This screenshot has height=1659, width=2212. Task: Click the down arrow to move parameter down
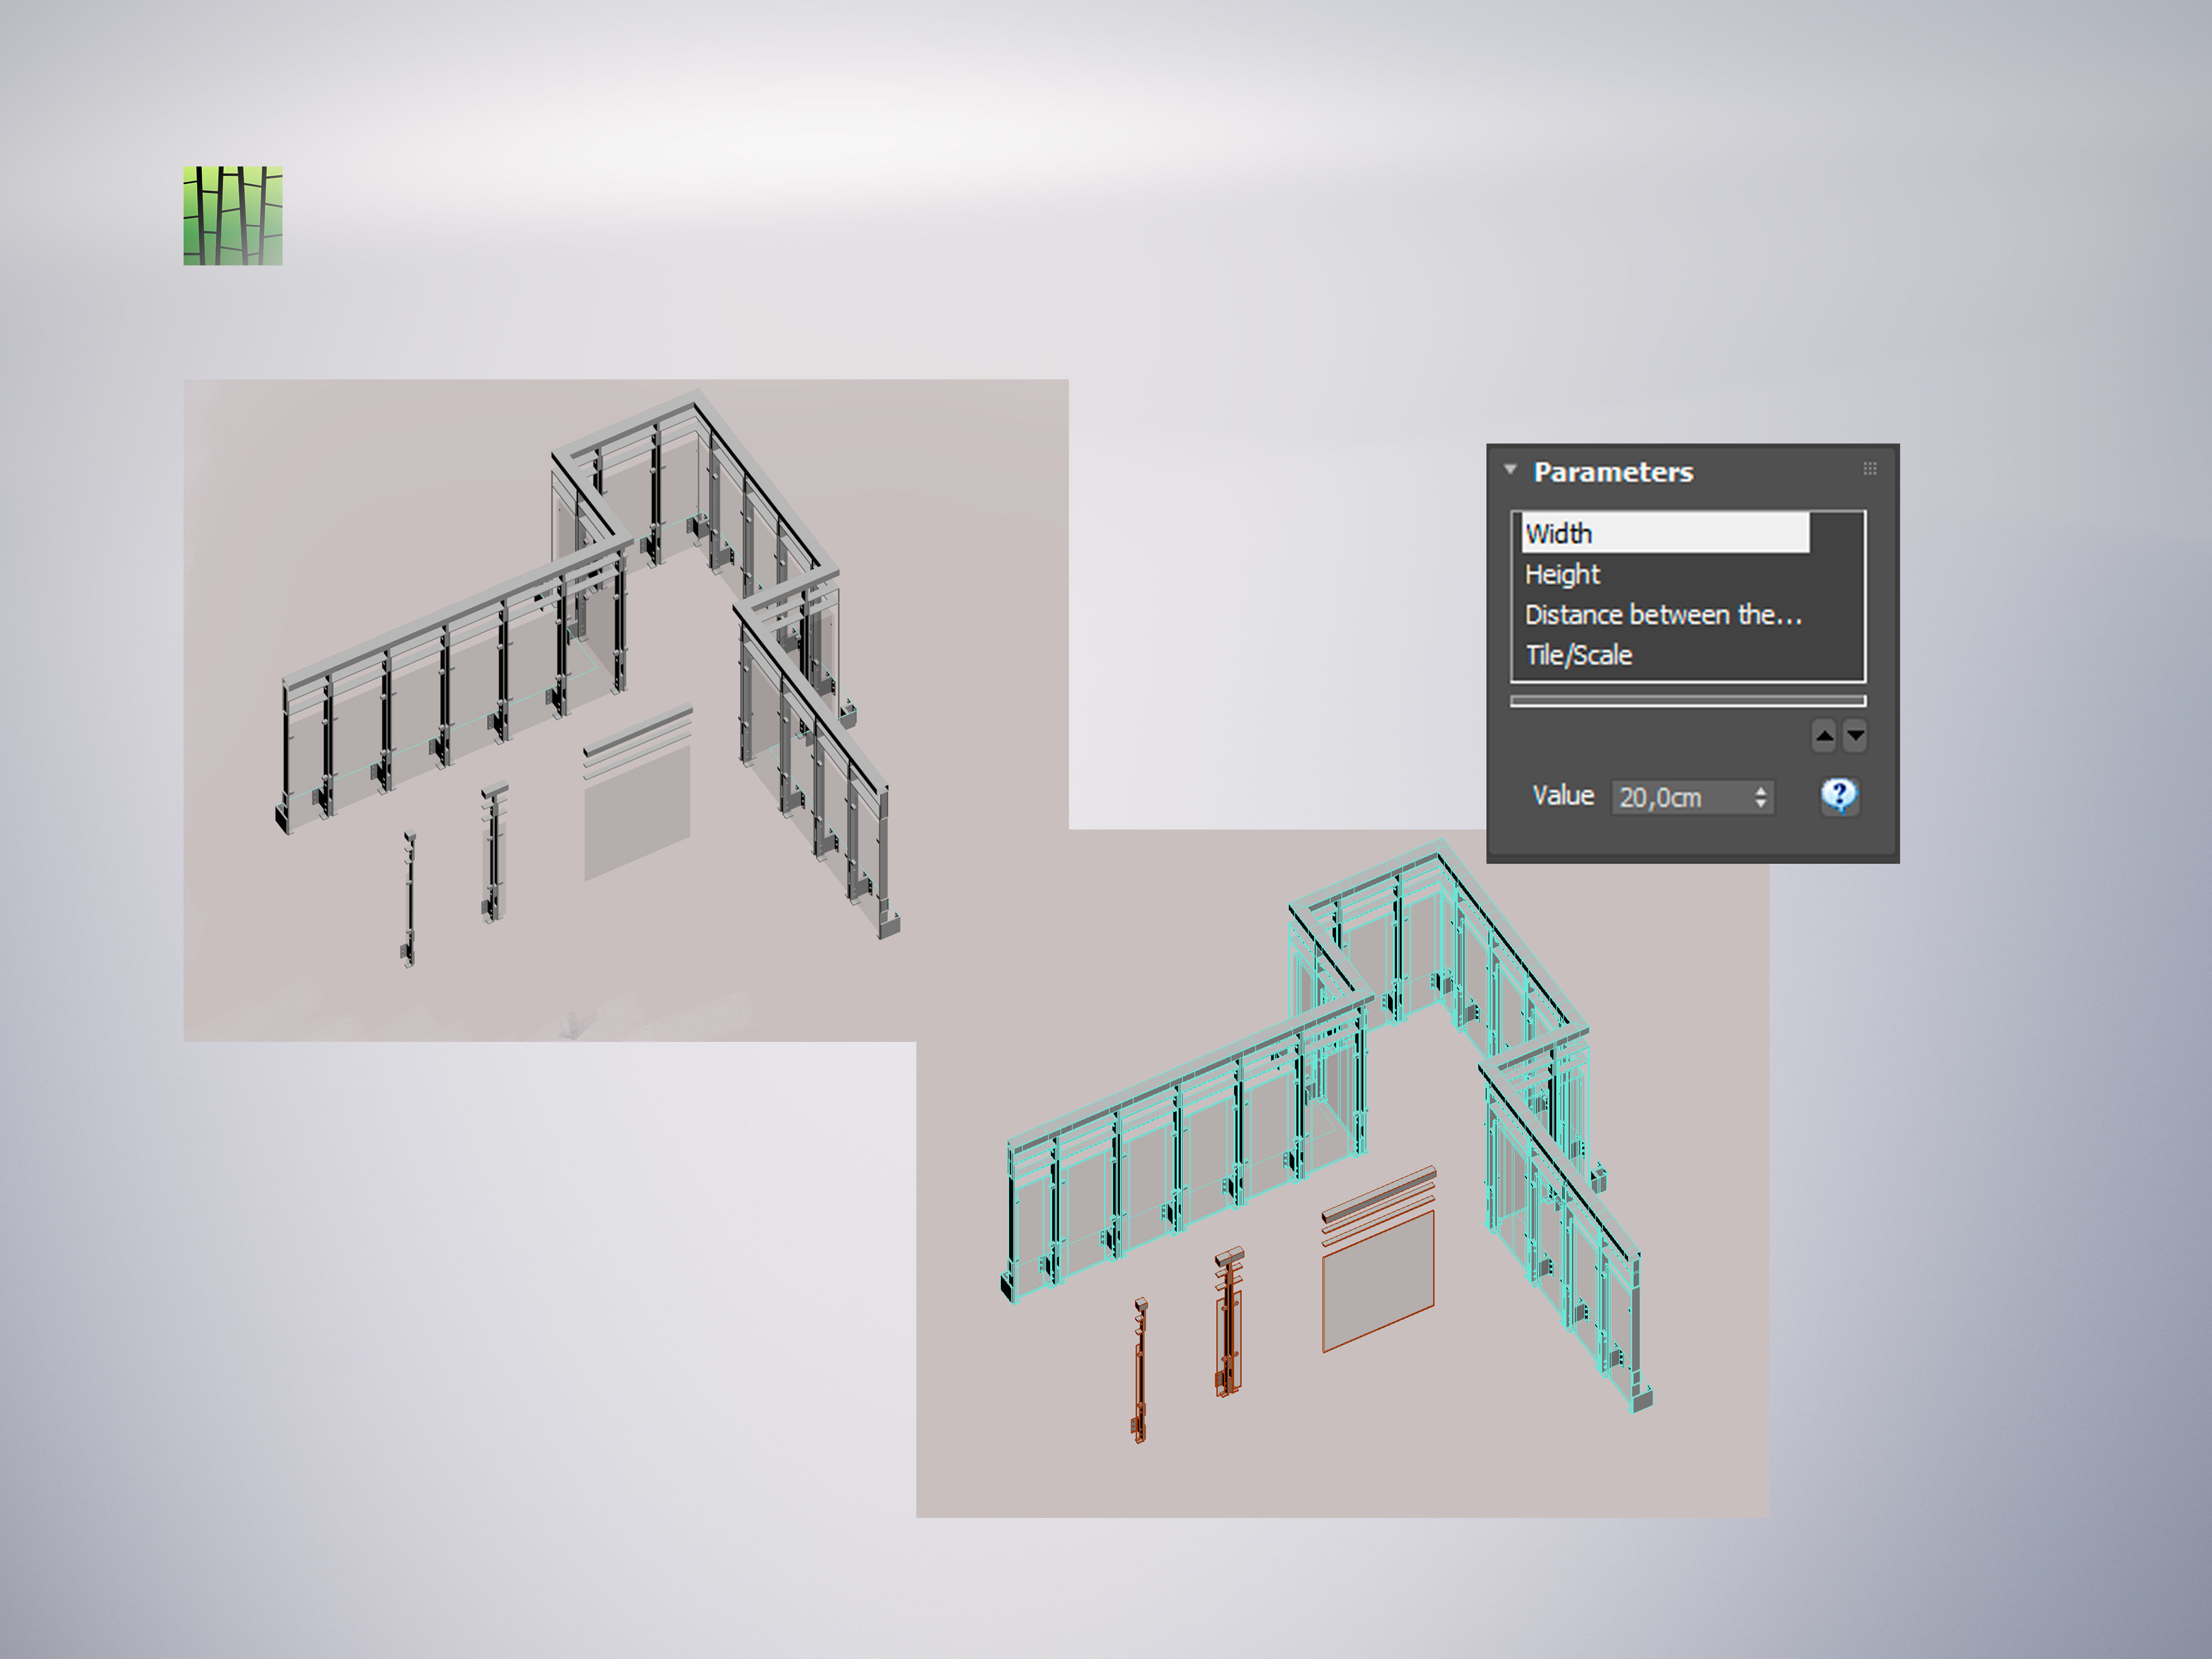(x=1856, y=736)
